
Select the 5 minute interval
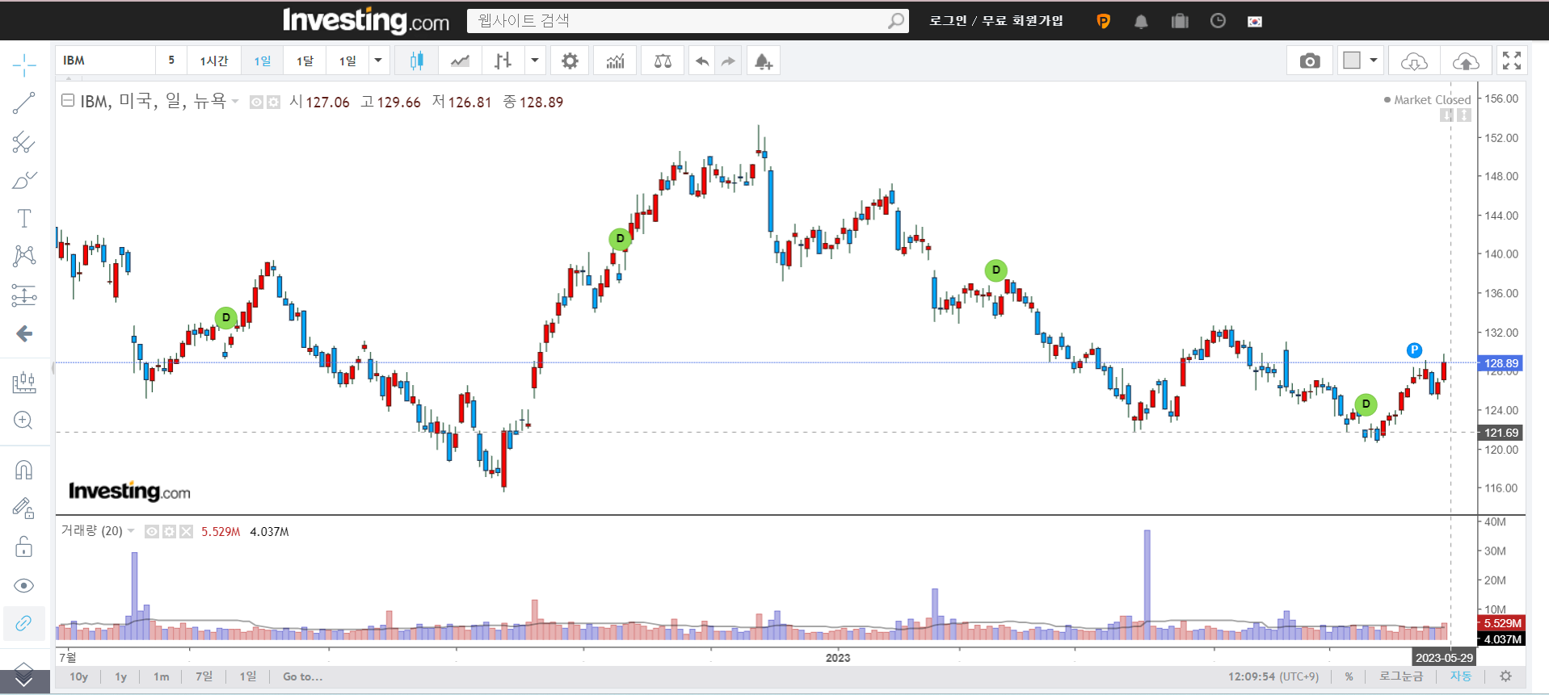coord(171,61)
